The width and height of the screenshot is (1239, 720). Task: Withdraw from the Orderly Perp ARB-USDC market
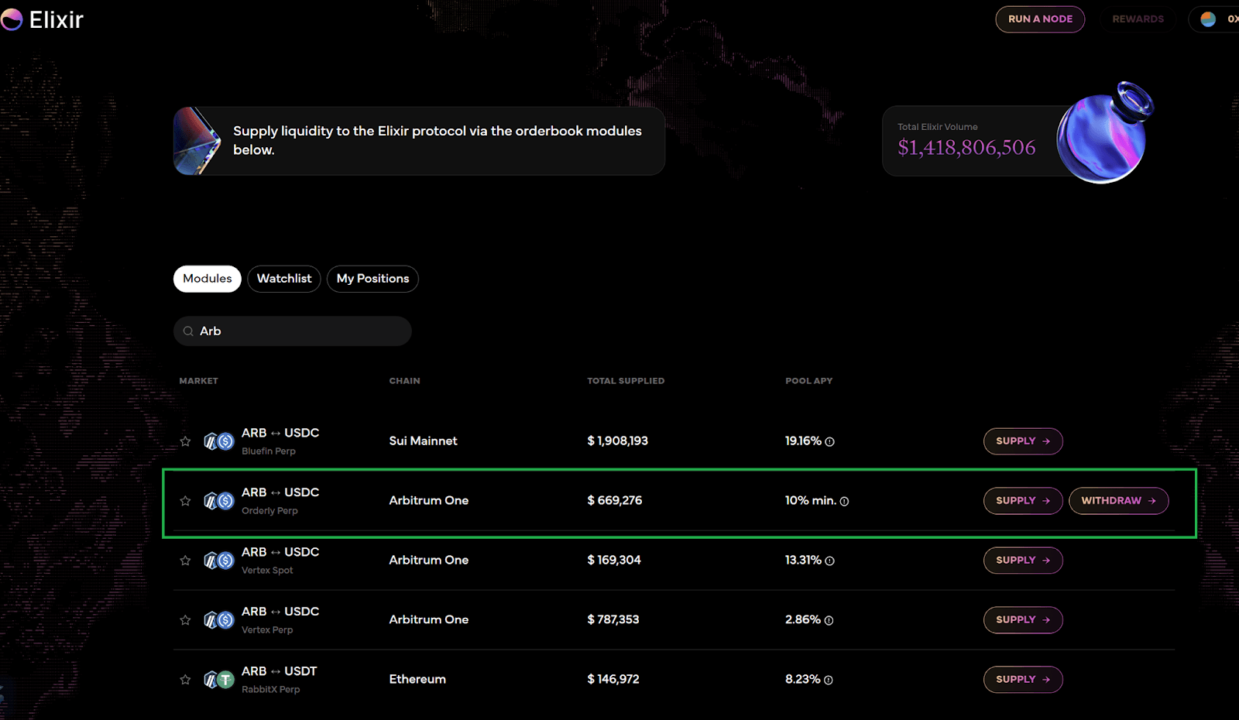click(x=1119, y=501)
